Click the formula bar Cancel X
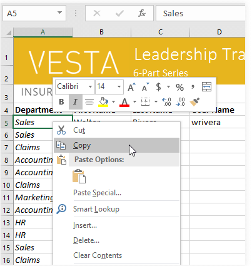Screen dimensions: 252x266 (97, 13)
